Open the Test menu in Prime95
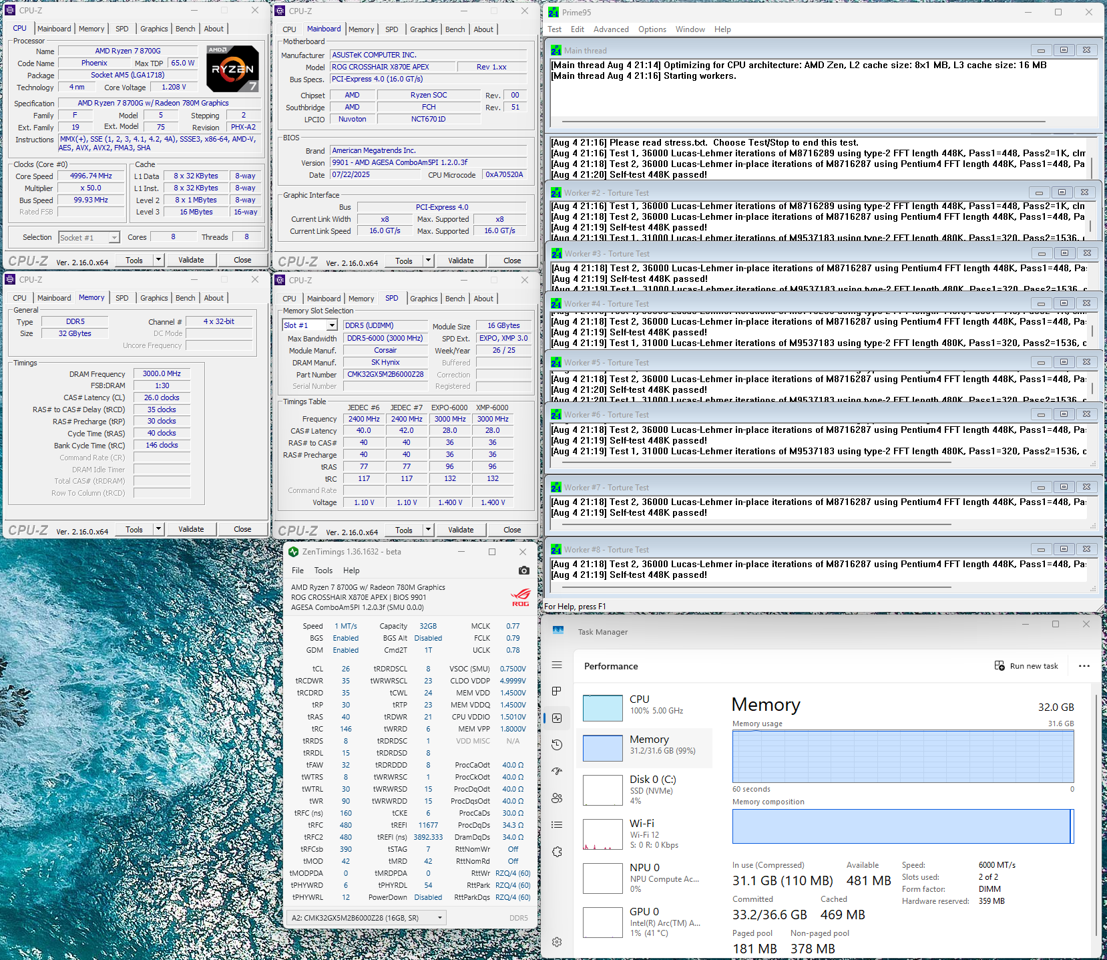 pyautogui.click(x=554, y=29)
